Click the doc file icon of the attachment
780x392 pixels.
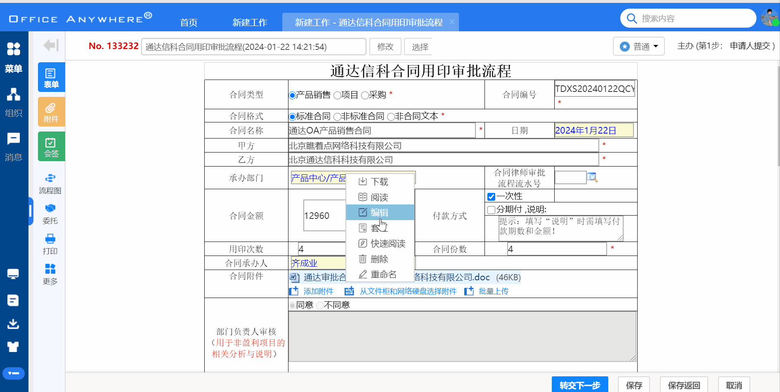point(295,278)
